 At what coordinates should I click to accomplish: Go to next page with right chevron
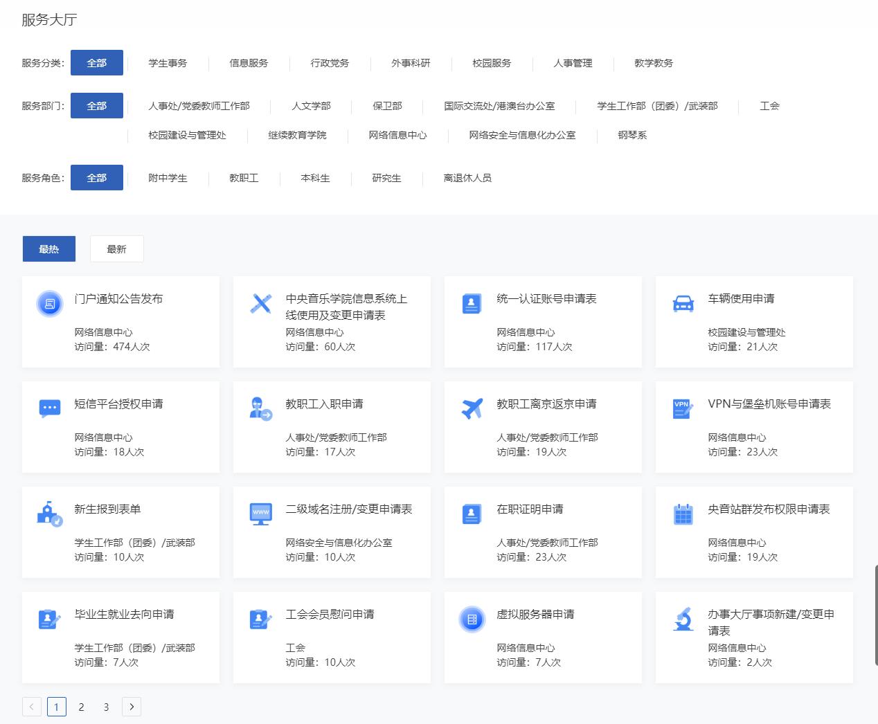(132, 707)
